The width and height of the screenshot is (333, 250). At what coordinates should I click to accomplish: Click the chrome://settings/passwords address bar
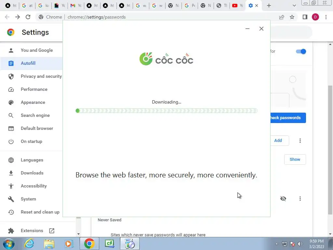coord(96,17)
